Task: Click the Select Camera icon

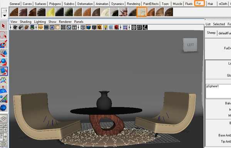Action: coord(15,27)
